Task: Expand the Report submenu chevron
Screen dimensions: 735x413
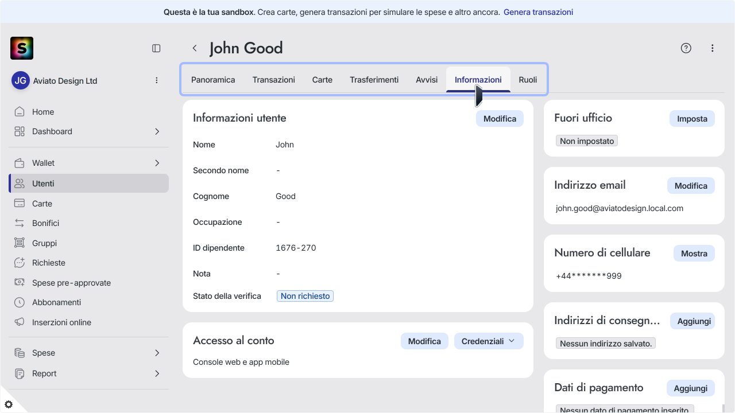Action: pos(157,373)
